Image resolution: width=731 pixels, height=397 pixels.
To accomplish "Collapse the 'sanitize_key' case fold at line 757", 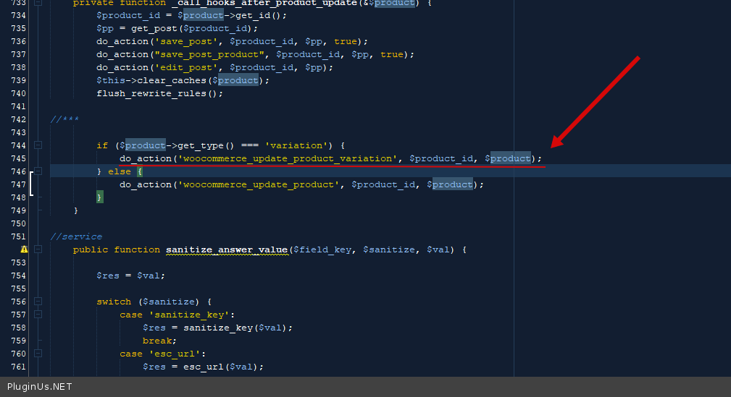I will pyautogui.click(x=38, y=315).
